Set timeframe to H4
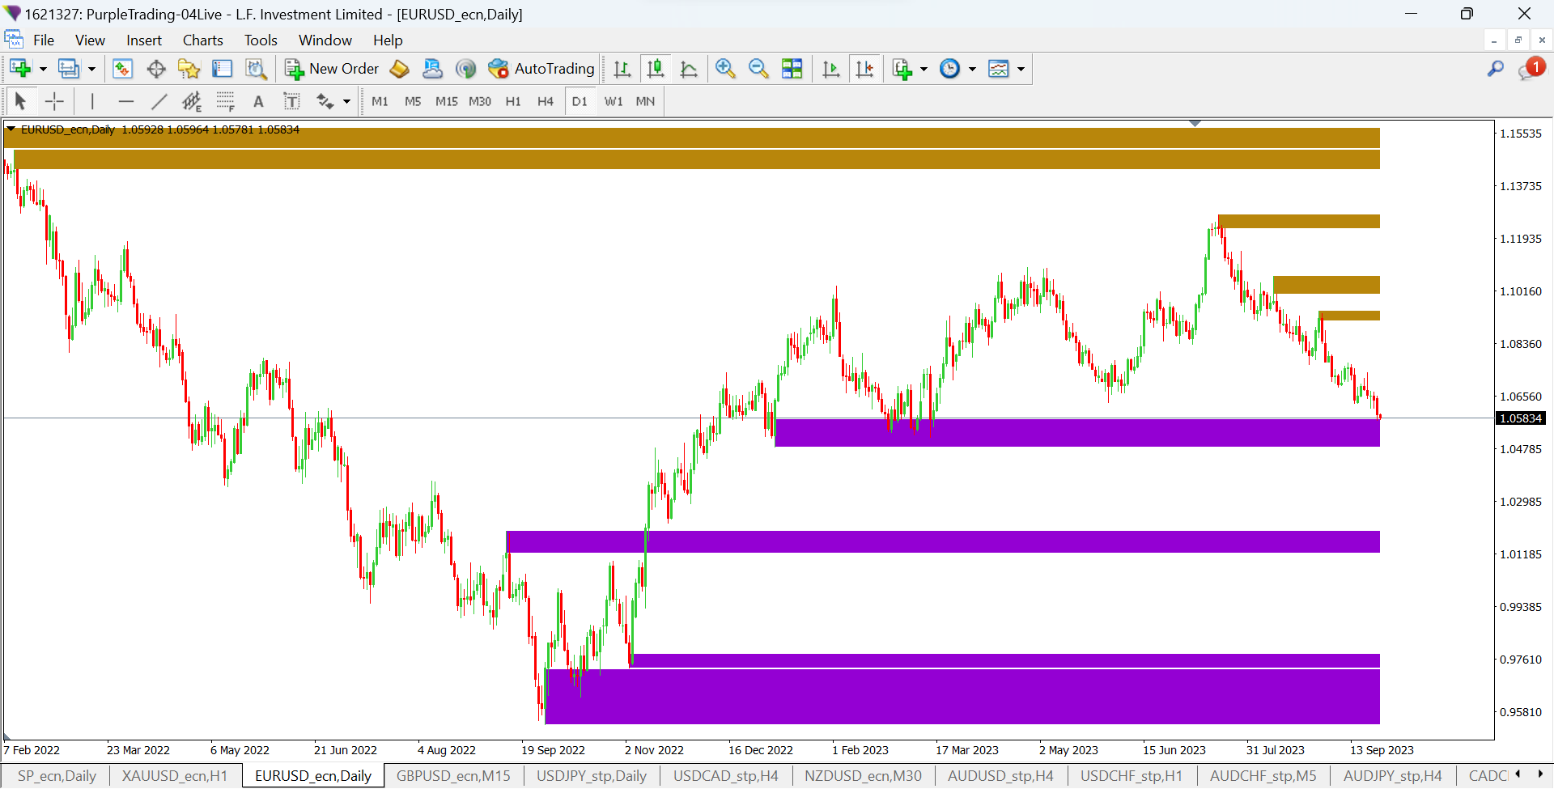Viewport: 1554px width, 789px height. (x=546, y=101)
